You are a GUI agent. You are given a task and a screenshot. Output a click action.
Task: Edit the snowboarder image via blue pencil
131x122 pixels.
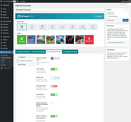pos(34,37)
